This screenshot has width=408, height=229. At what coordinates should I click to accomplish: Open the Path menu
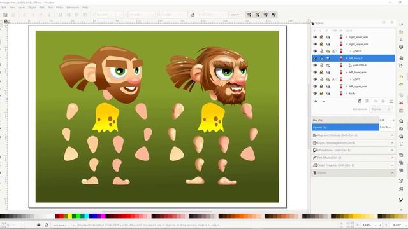42,8
